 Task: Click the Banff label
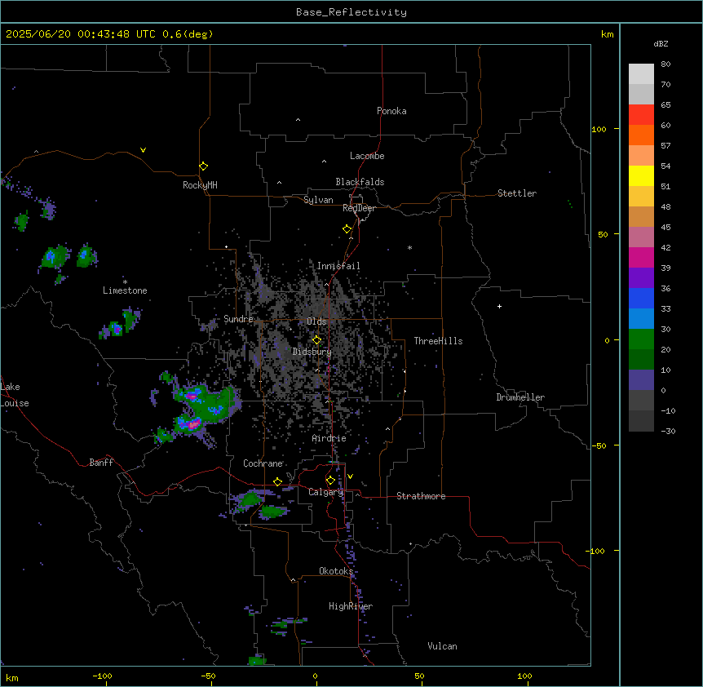click(x=101, y=463)
